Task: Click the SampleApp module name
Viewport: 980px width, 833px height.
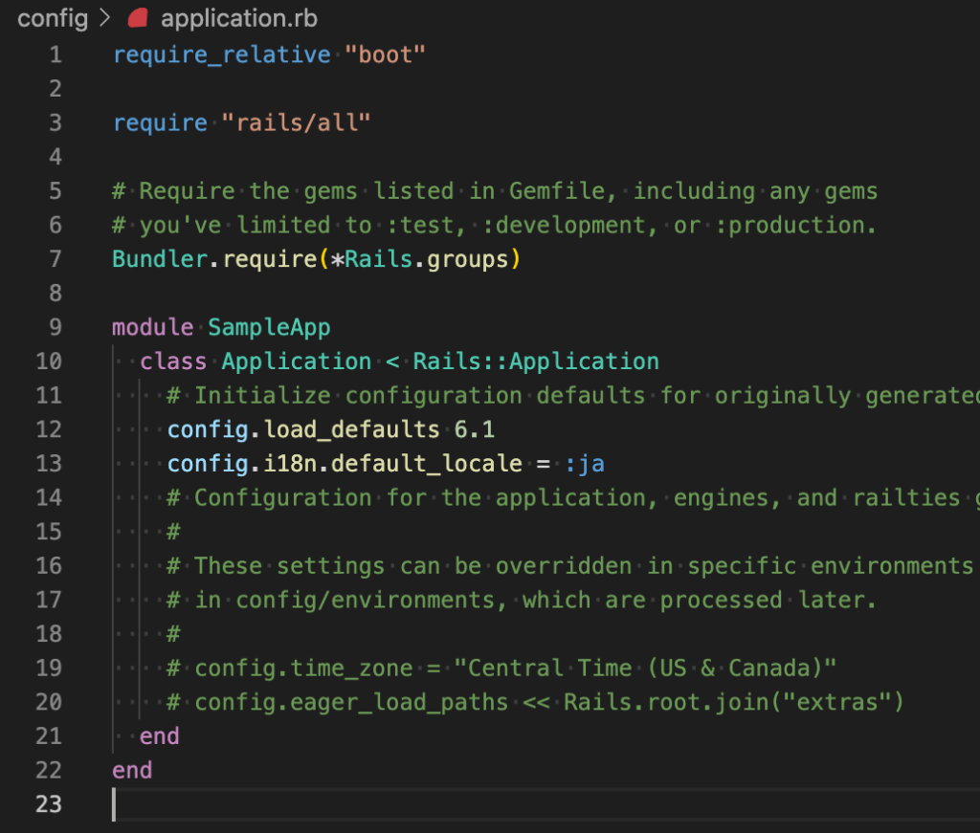Action: click(269, 328)
